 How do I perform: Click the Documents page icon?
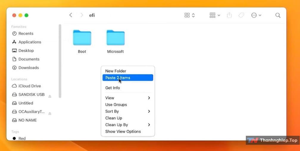14,59
